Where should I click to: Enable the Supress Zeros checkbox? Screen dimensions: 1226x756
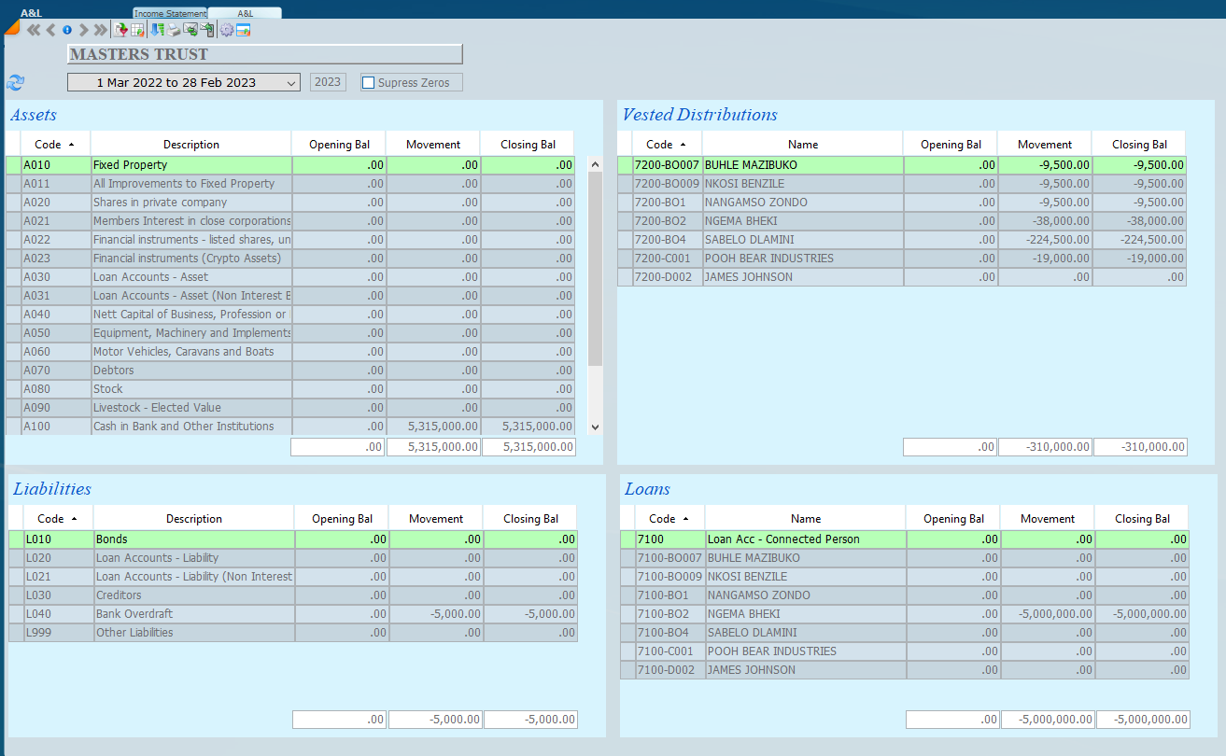pos(368,83)
